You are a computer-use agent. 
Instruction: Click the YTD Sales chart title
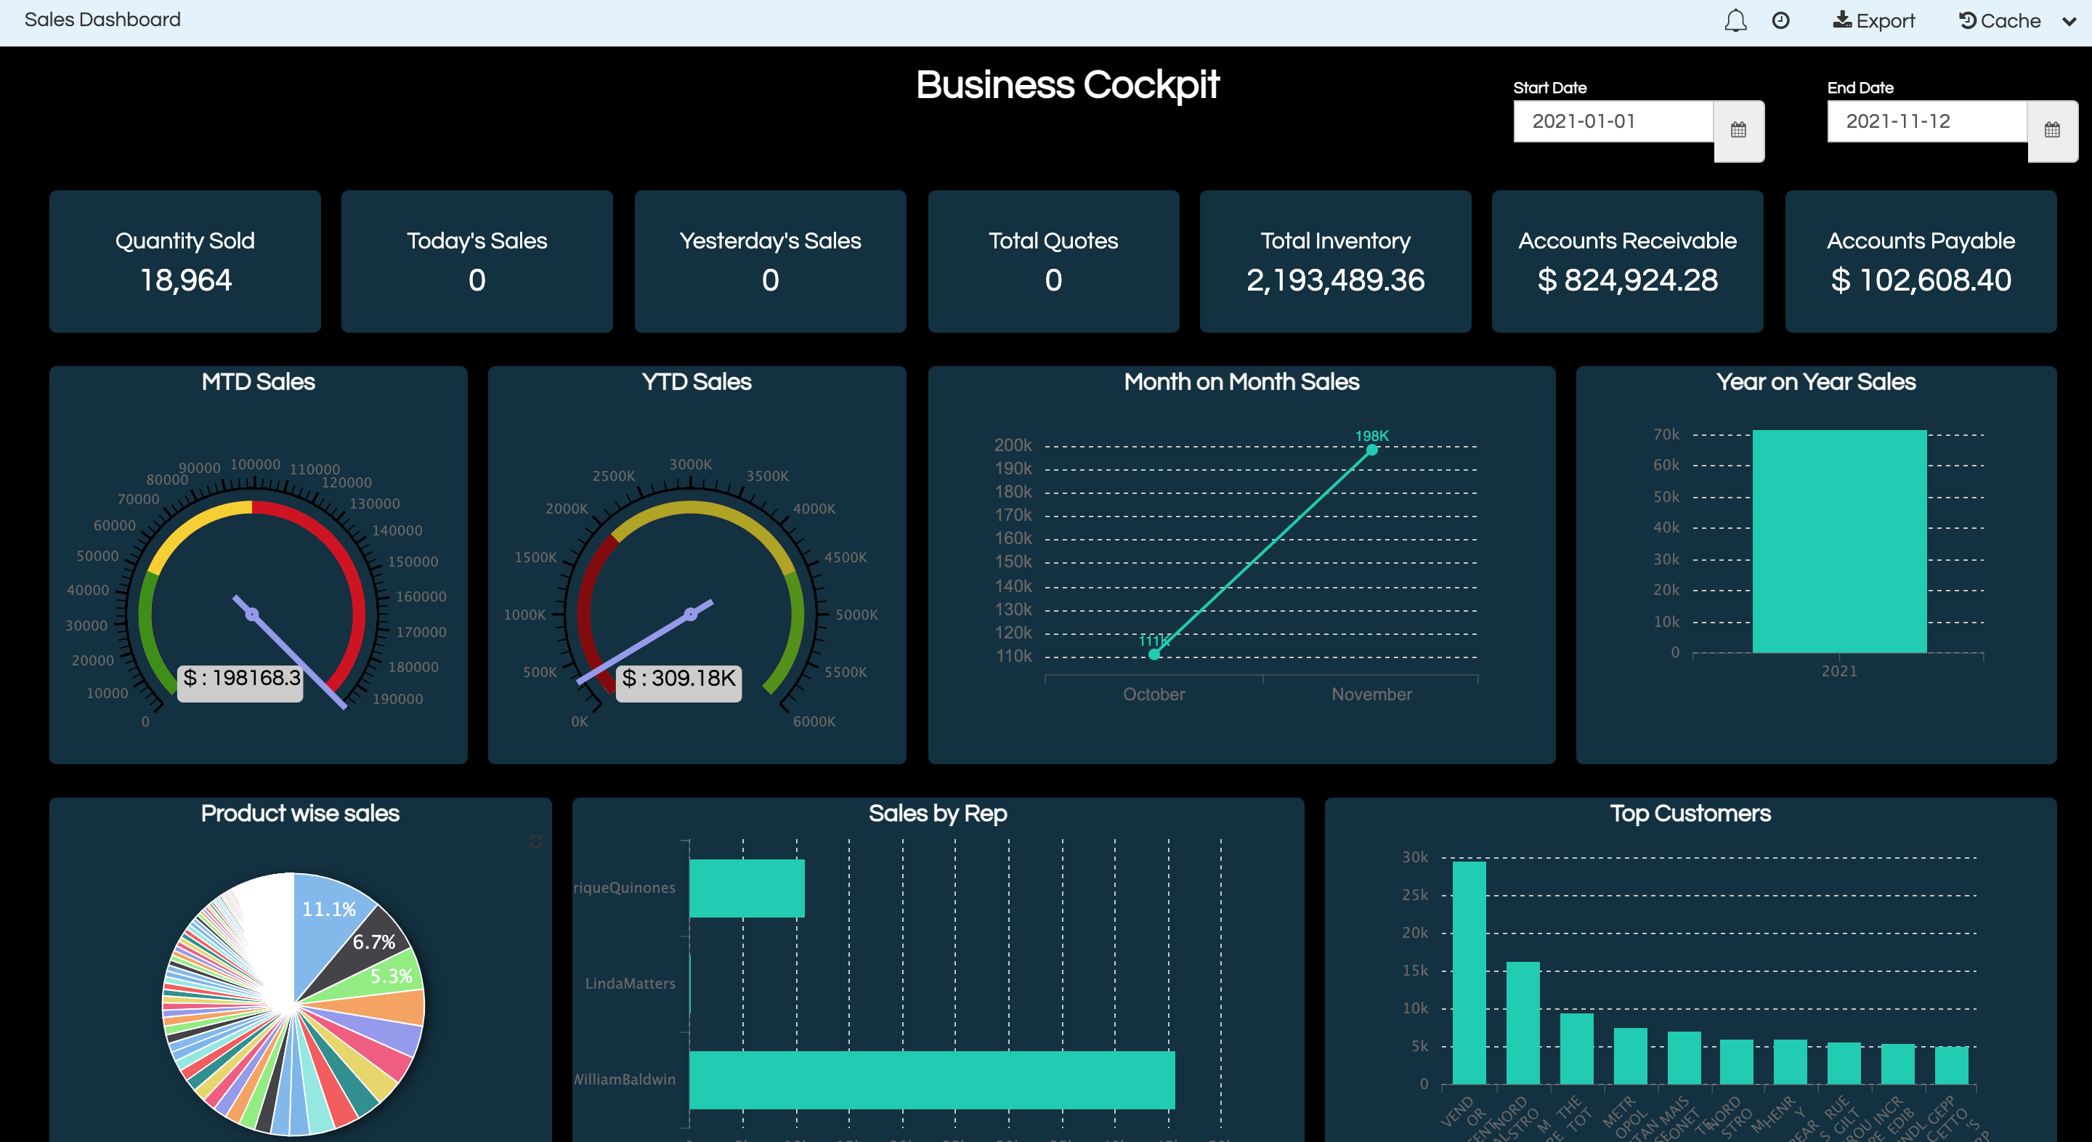pyautogui.click(x=697, y=381)
